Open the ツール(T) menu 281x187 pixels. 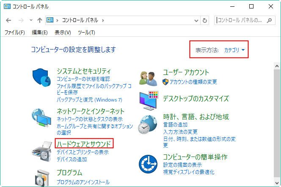click(86, 33)
